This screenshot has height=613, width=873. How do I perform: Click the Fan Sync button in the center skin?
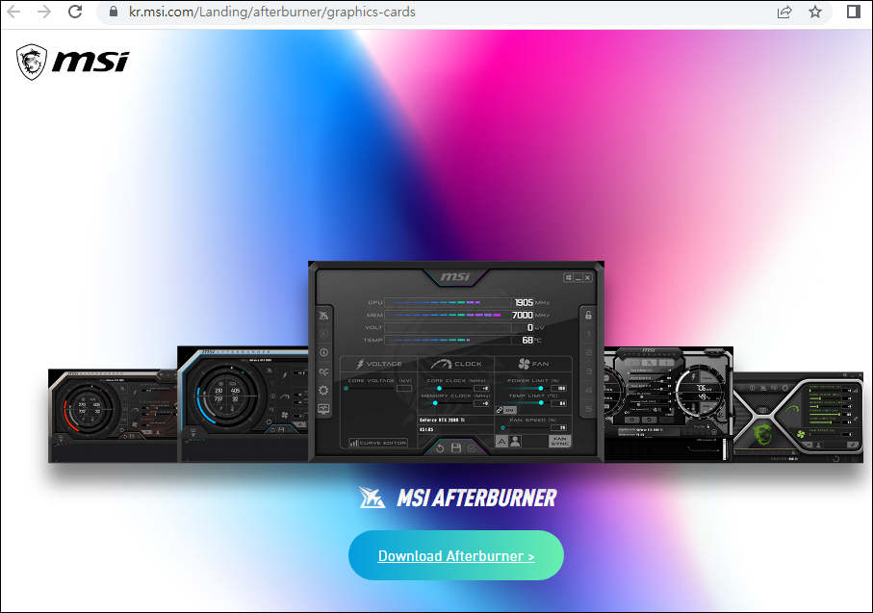(x=559, y=442)
